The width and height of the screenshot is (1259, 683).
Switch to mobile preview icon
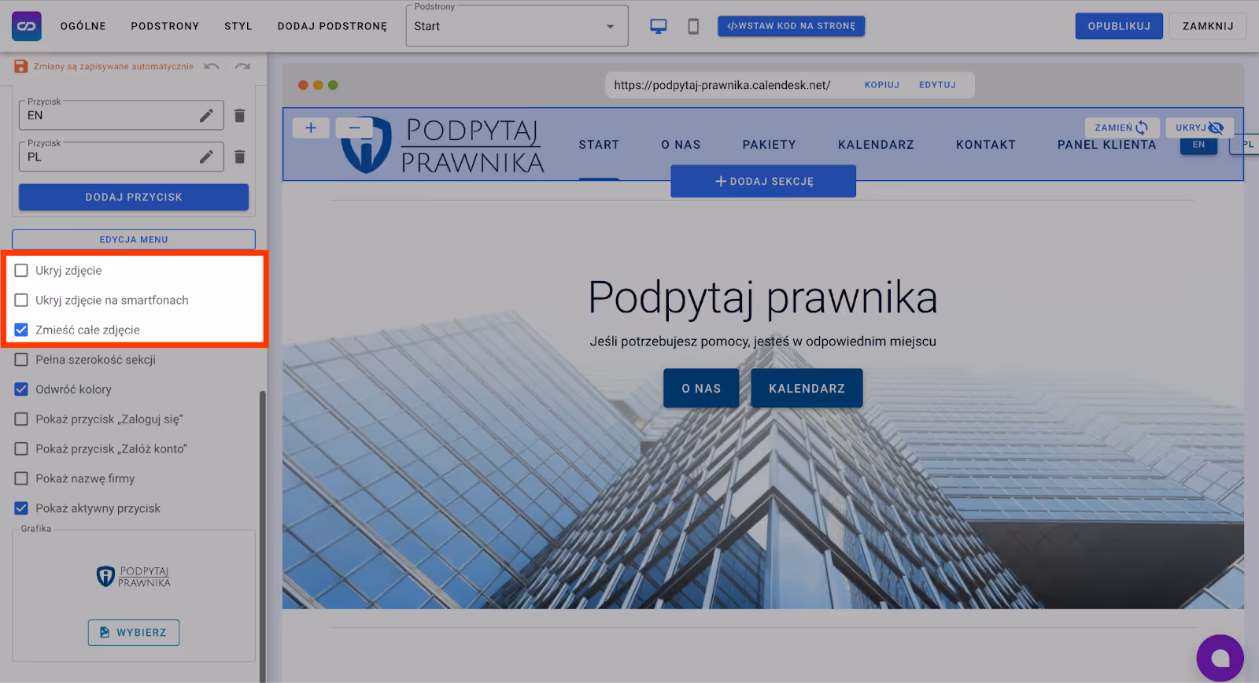(x=693, y=26)
